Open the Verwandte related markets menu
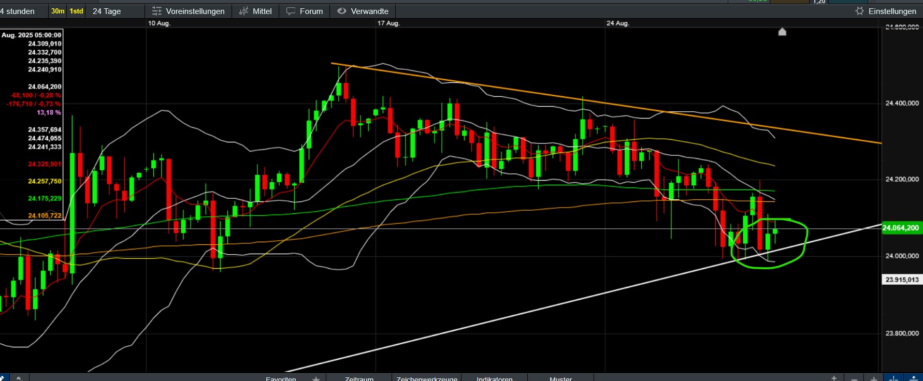Screen dimensions: 923x381 pos(363,11)
